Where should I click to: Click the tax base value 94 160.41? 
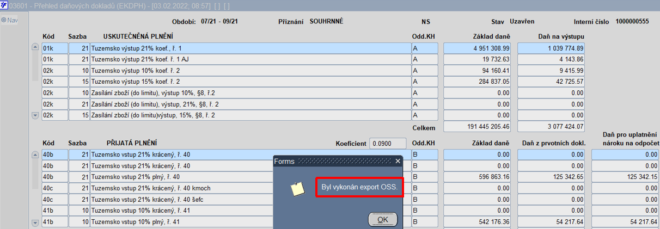pos(478,71)
